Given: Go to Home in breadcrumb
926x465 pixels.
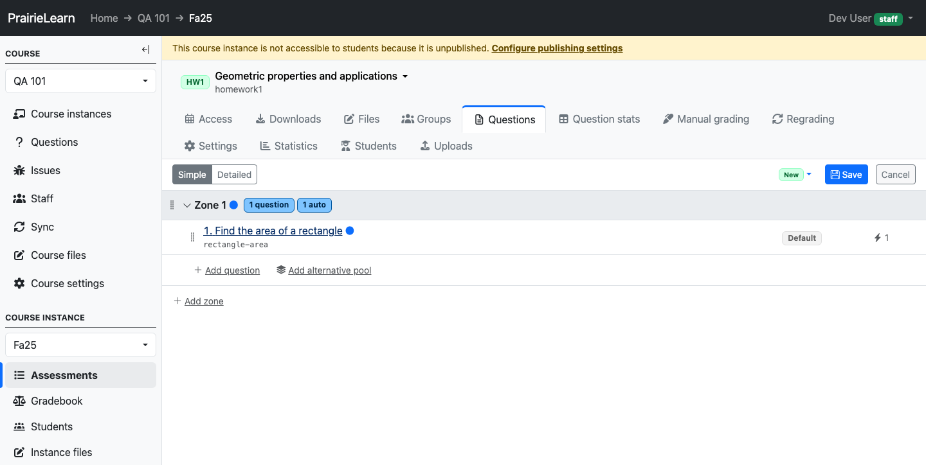Looking at the screenshot, I should tap(104, 18).
